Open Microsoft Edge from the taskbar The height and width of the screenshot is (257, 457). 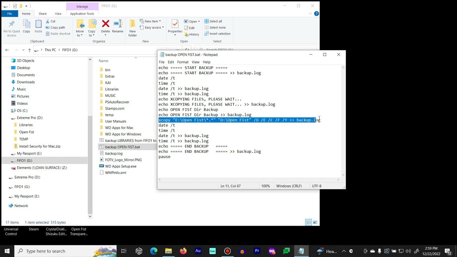pyautogui.click(x=154, y=251)
